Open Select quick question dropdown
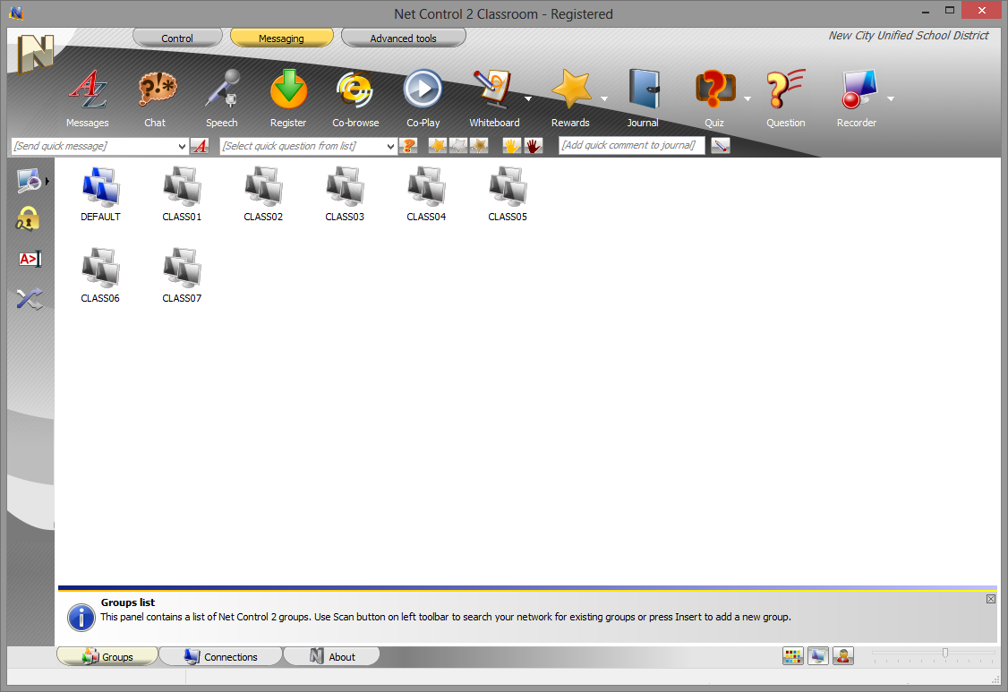The image size is (1008, 692). [x=390, y=147]
